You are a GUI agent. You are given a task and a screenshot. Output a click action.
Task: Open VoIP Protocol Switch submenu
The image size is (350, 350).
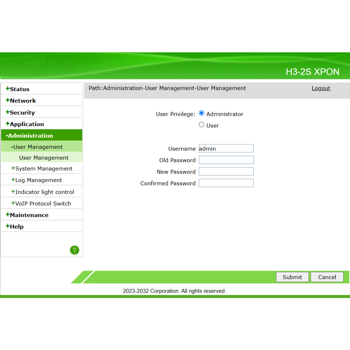[41, 204]
